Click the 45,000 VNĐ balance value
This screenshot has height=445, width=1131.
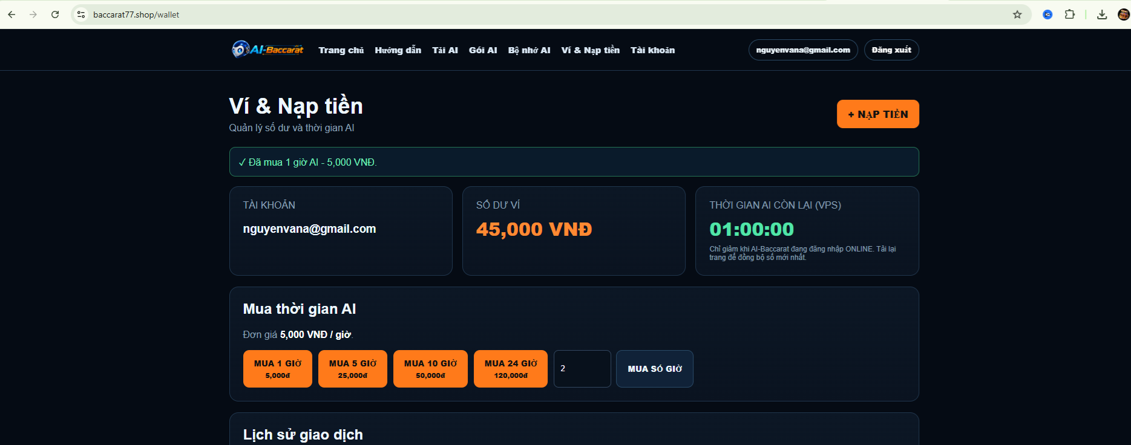click(534, 229)
